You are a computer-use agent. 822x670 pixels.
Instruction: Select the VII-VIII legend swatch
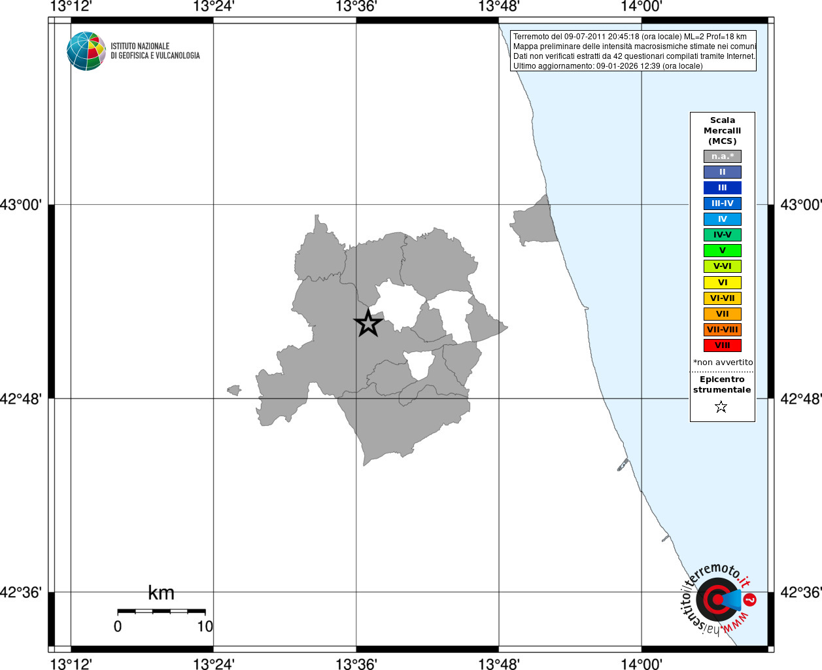point(723,330)
